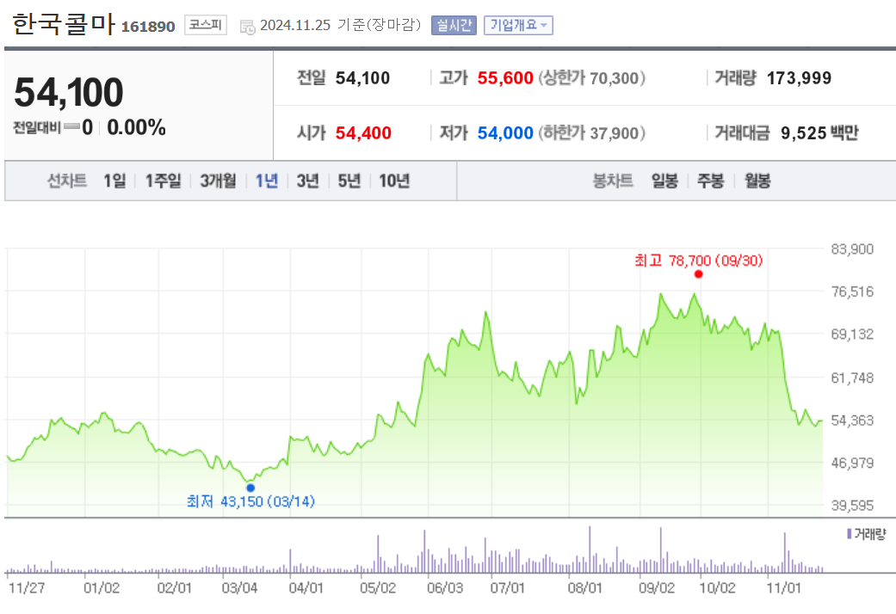Select the 1주일 line chart period
The height and width of the screenshot is (614, 896).
[163, 181]
